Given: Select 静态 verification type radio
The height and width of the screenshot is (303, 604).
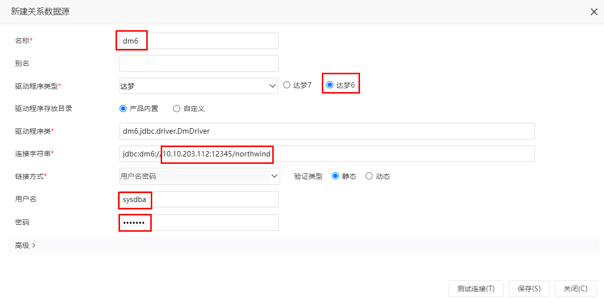Looking at the screenshot, I should [335, 176].
